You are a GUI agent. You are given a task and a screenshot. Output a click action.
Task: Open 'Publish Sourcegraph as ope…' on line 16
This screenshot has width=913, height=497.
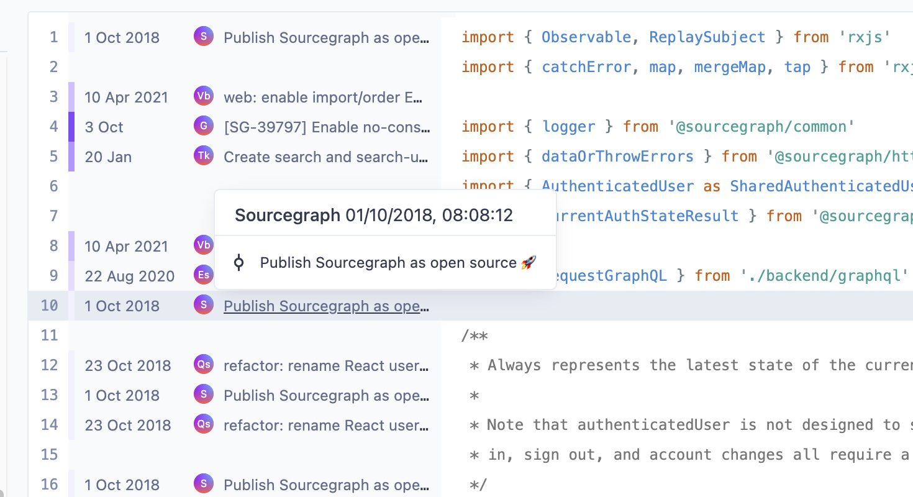point(327,485)
